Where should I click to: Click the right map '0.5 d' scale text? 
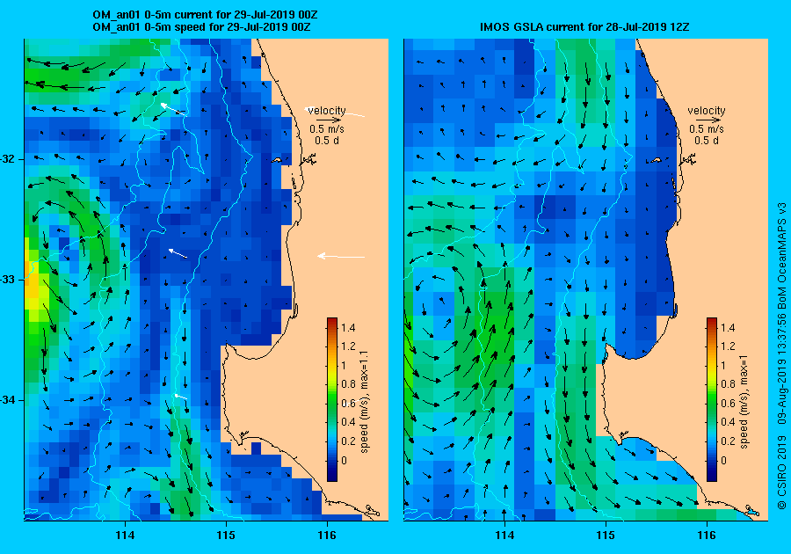(707, 141)
